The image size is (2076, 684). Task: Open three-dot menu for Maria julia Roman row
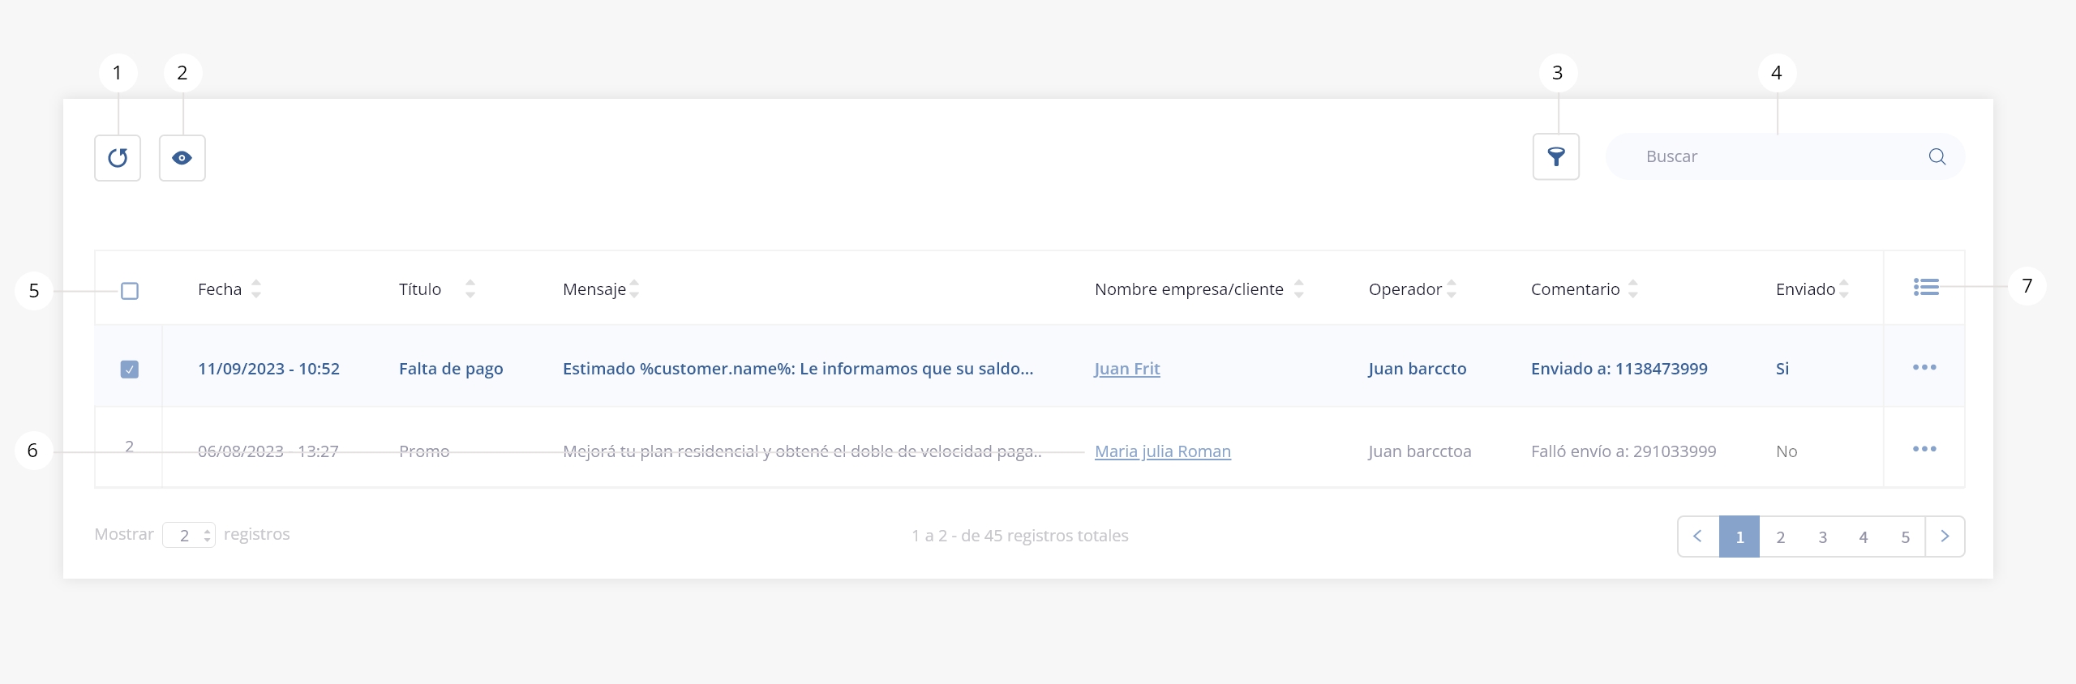pos(1924,449)
